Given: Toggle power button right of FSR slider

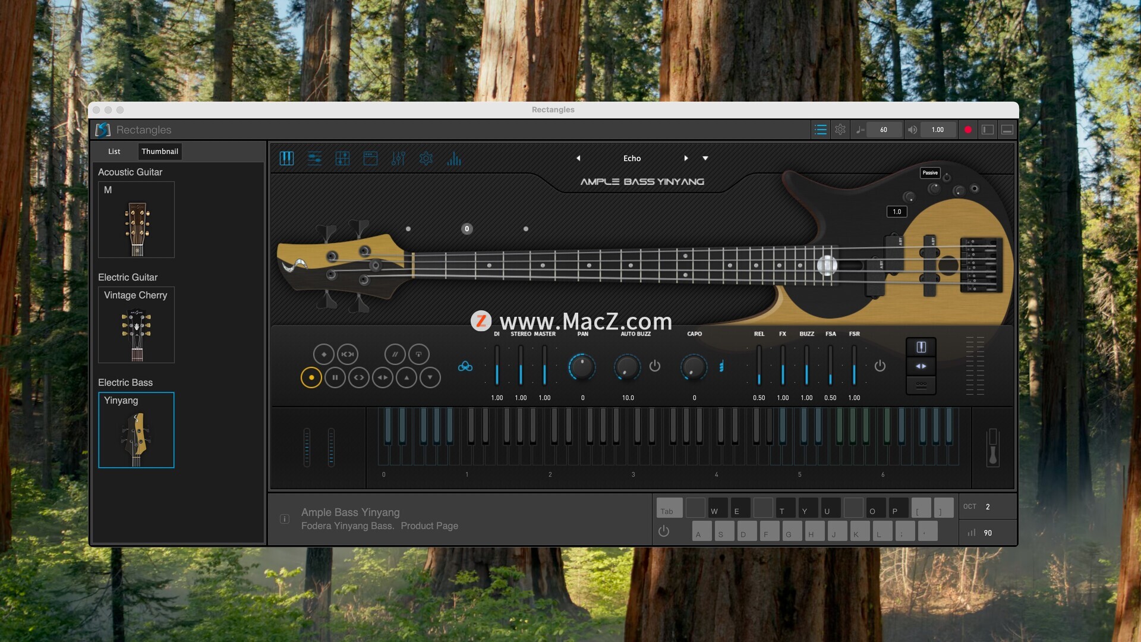Looking at the screenshot, I should coord(880,366).
